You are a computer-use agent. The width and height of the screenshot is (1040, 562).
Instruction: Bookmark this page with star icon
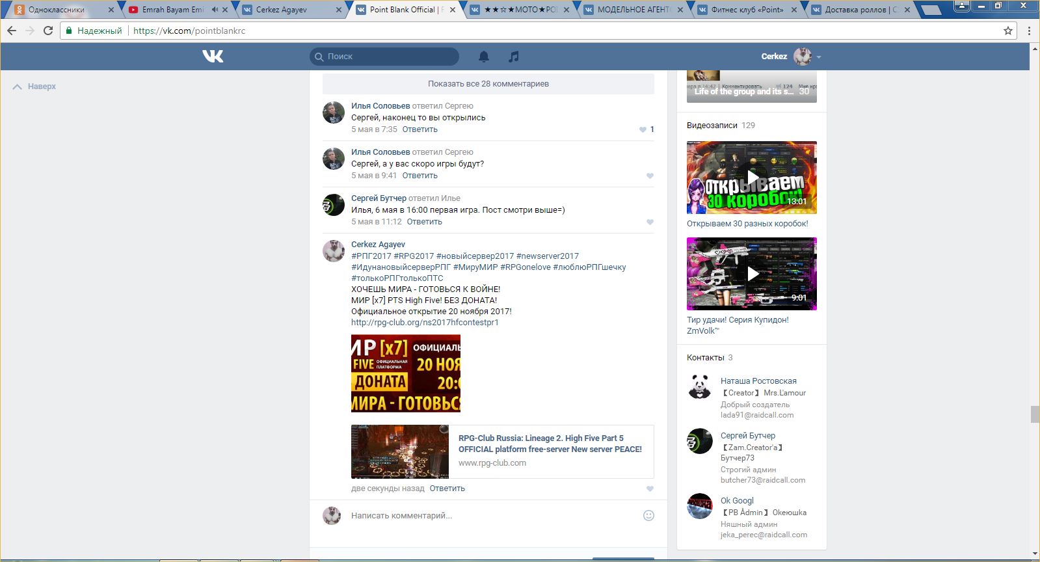pyautogui.click(x=1008, y=31)
